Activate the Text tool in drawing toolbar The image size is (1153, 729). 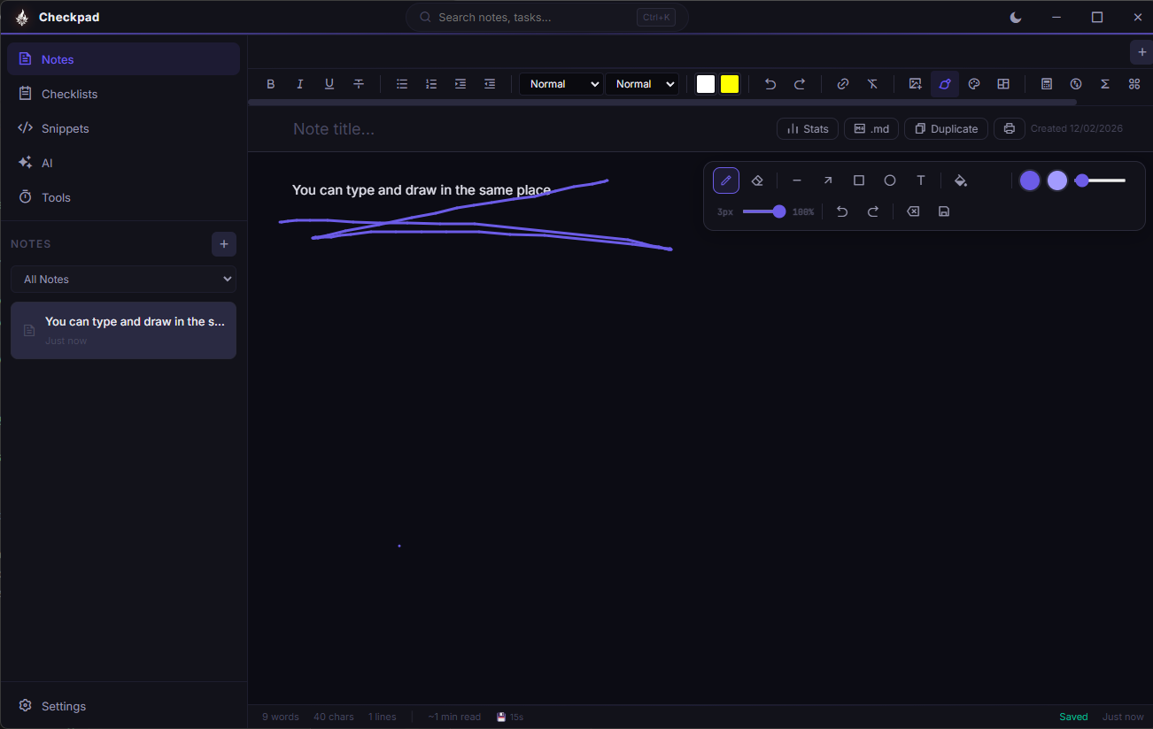point(921,180)
